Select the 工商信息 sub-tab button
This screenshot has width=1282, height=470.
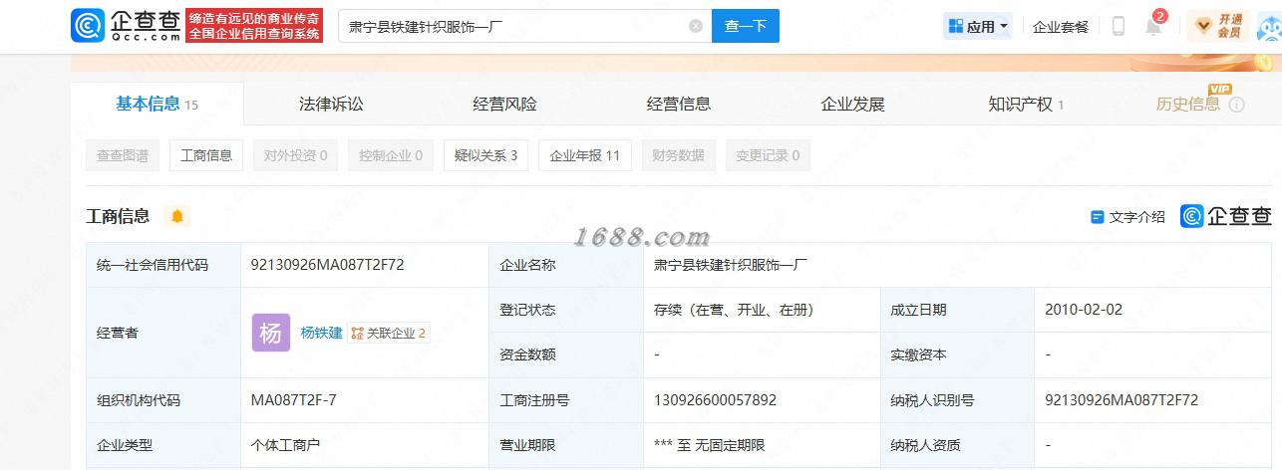point(206,155)
